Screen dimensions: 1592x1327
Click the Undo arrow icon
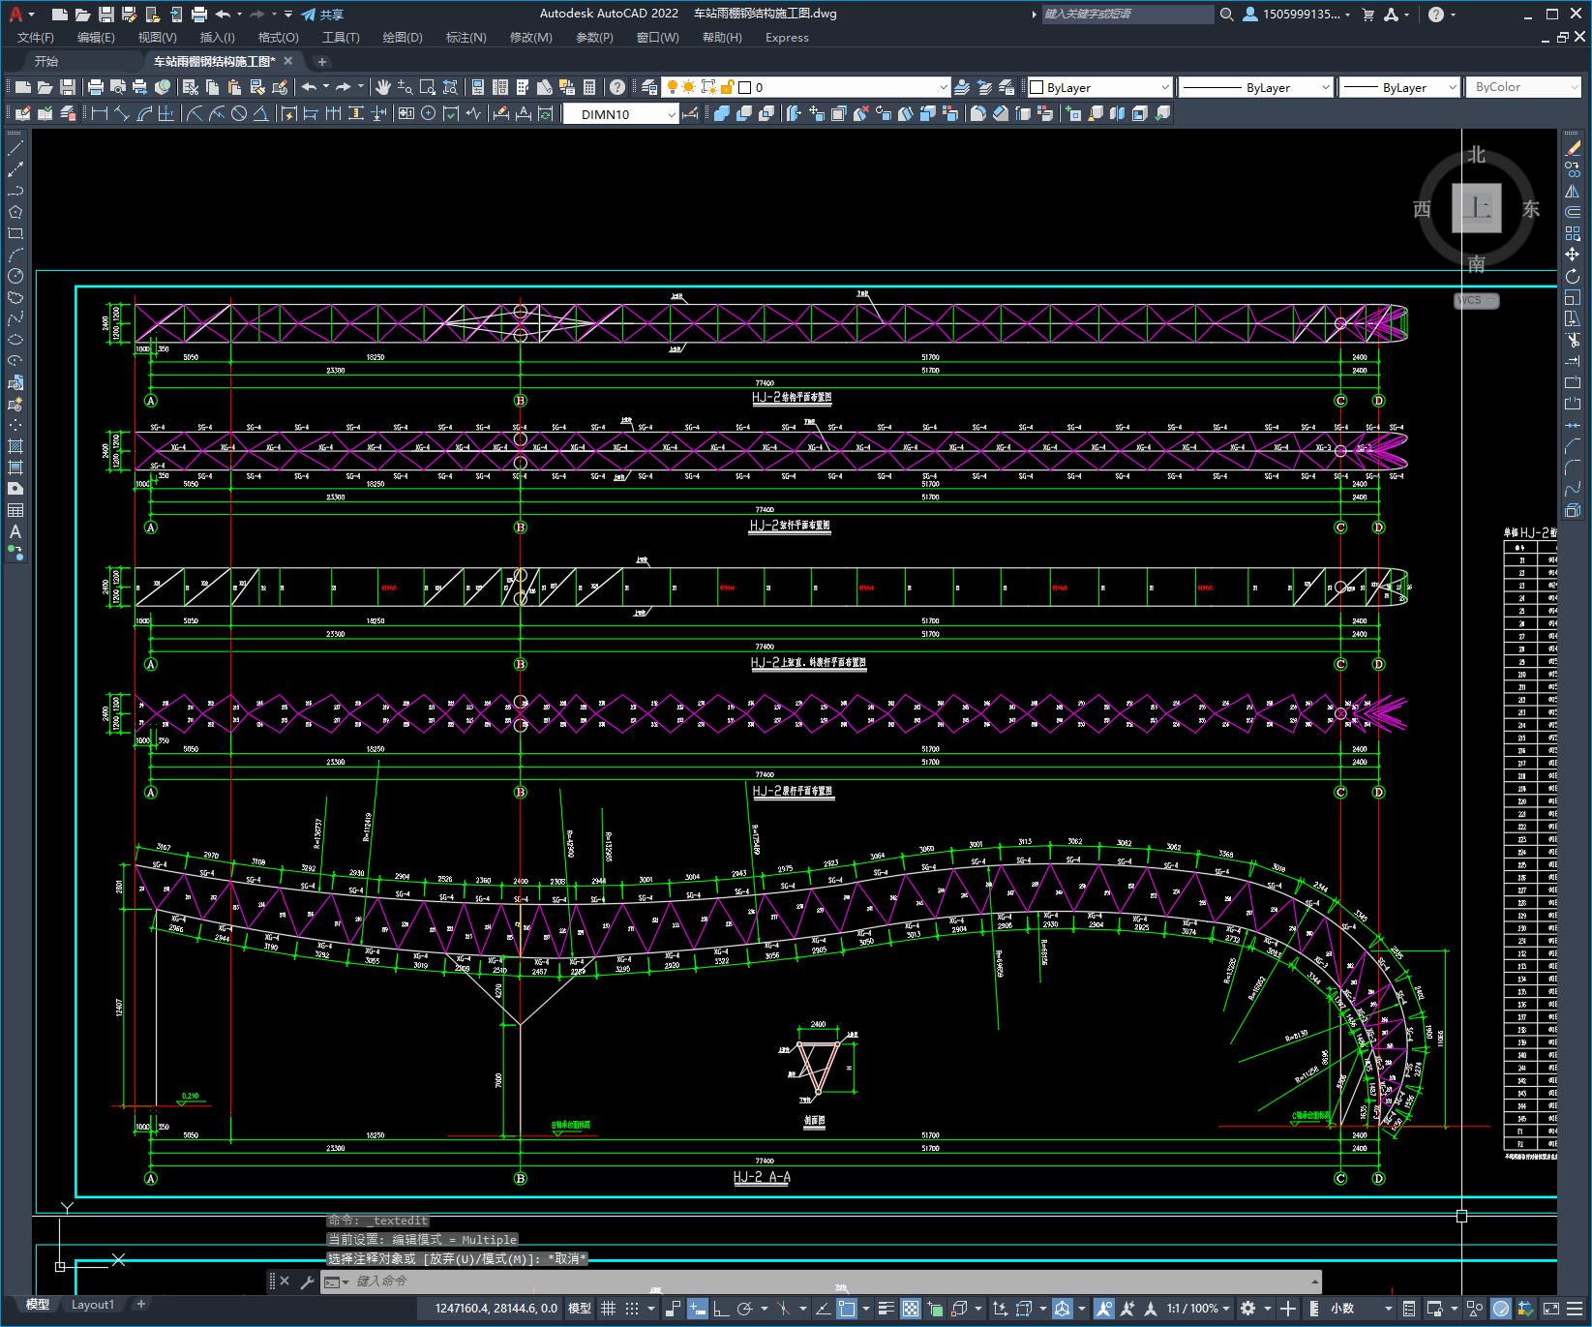tap(309, 87)
